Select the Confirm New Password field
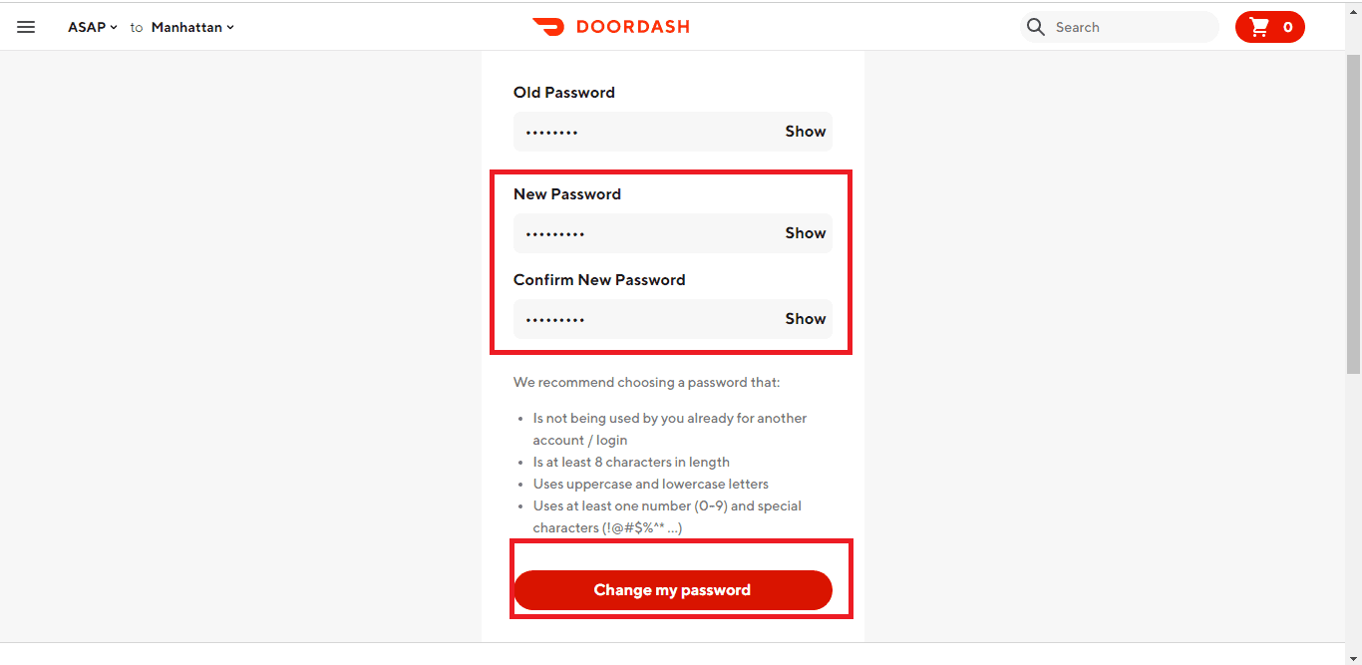Screen dimensions: 1362x665 pos(643,319)
